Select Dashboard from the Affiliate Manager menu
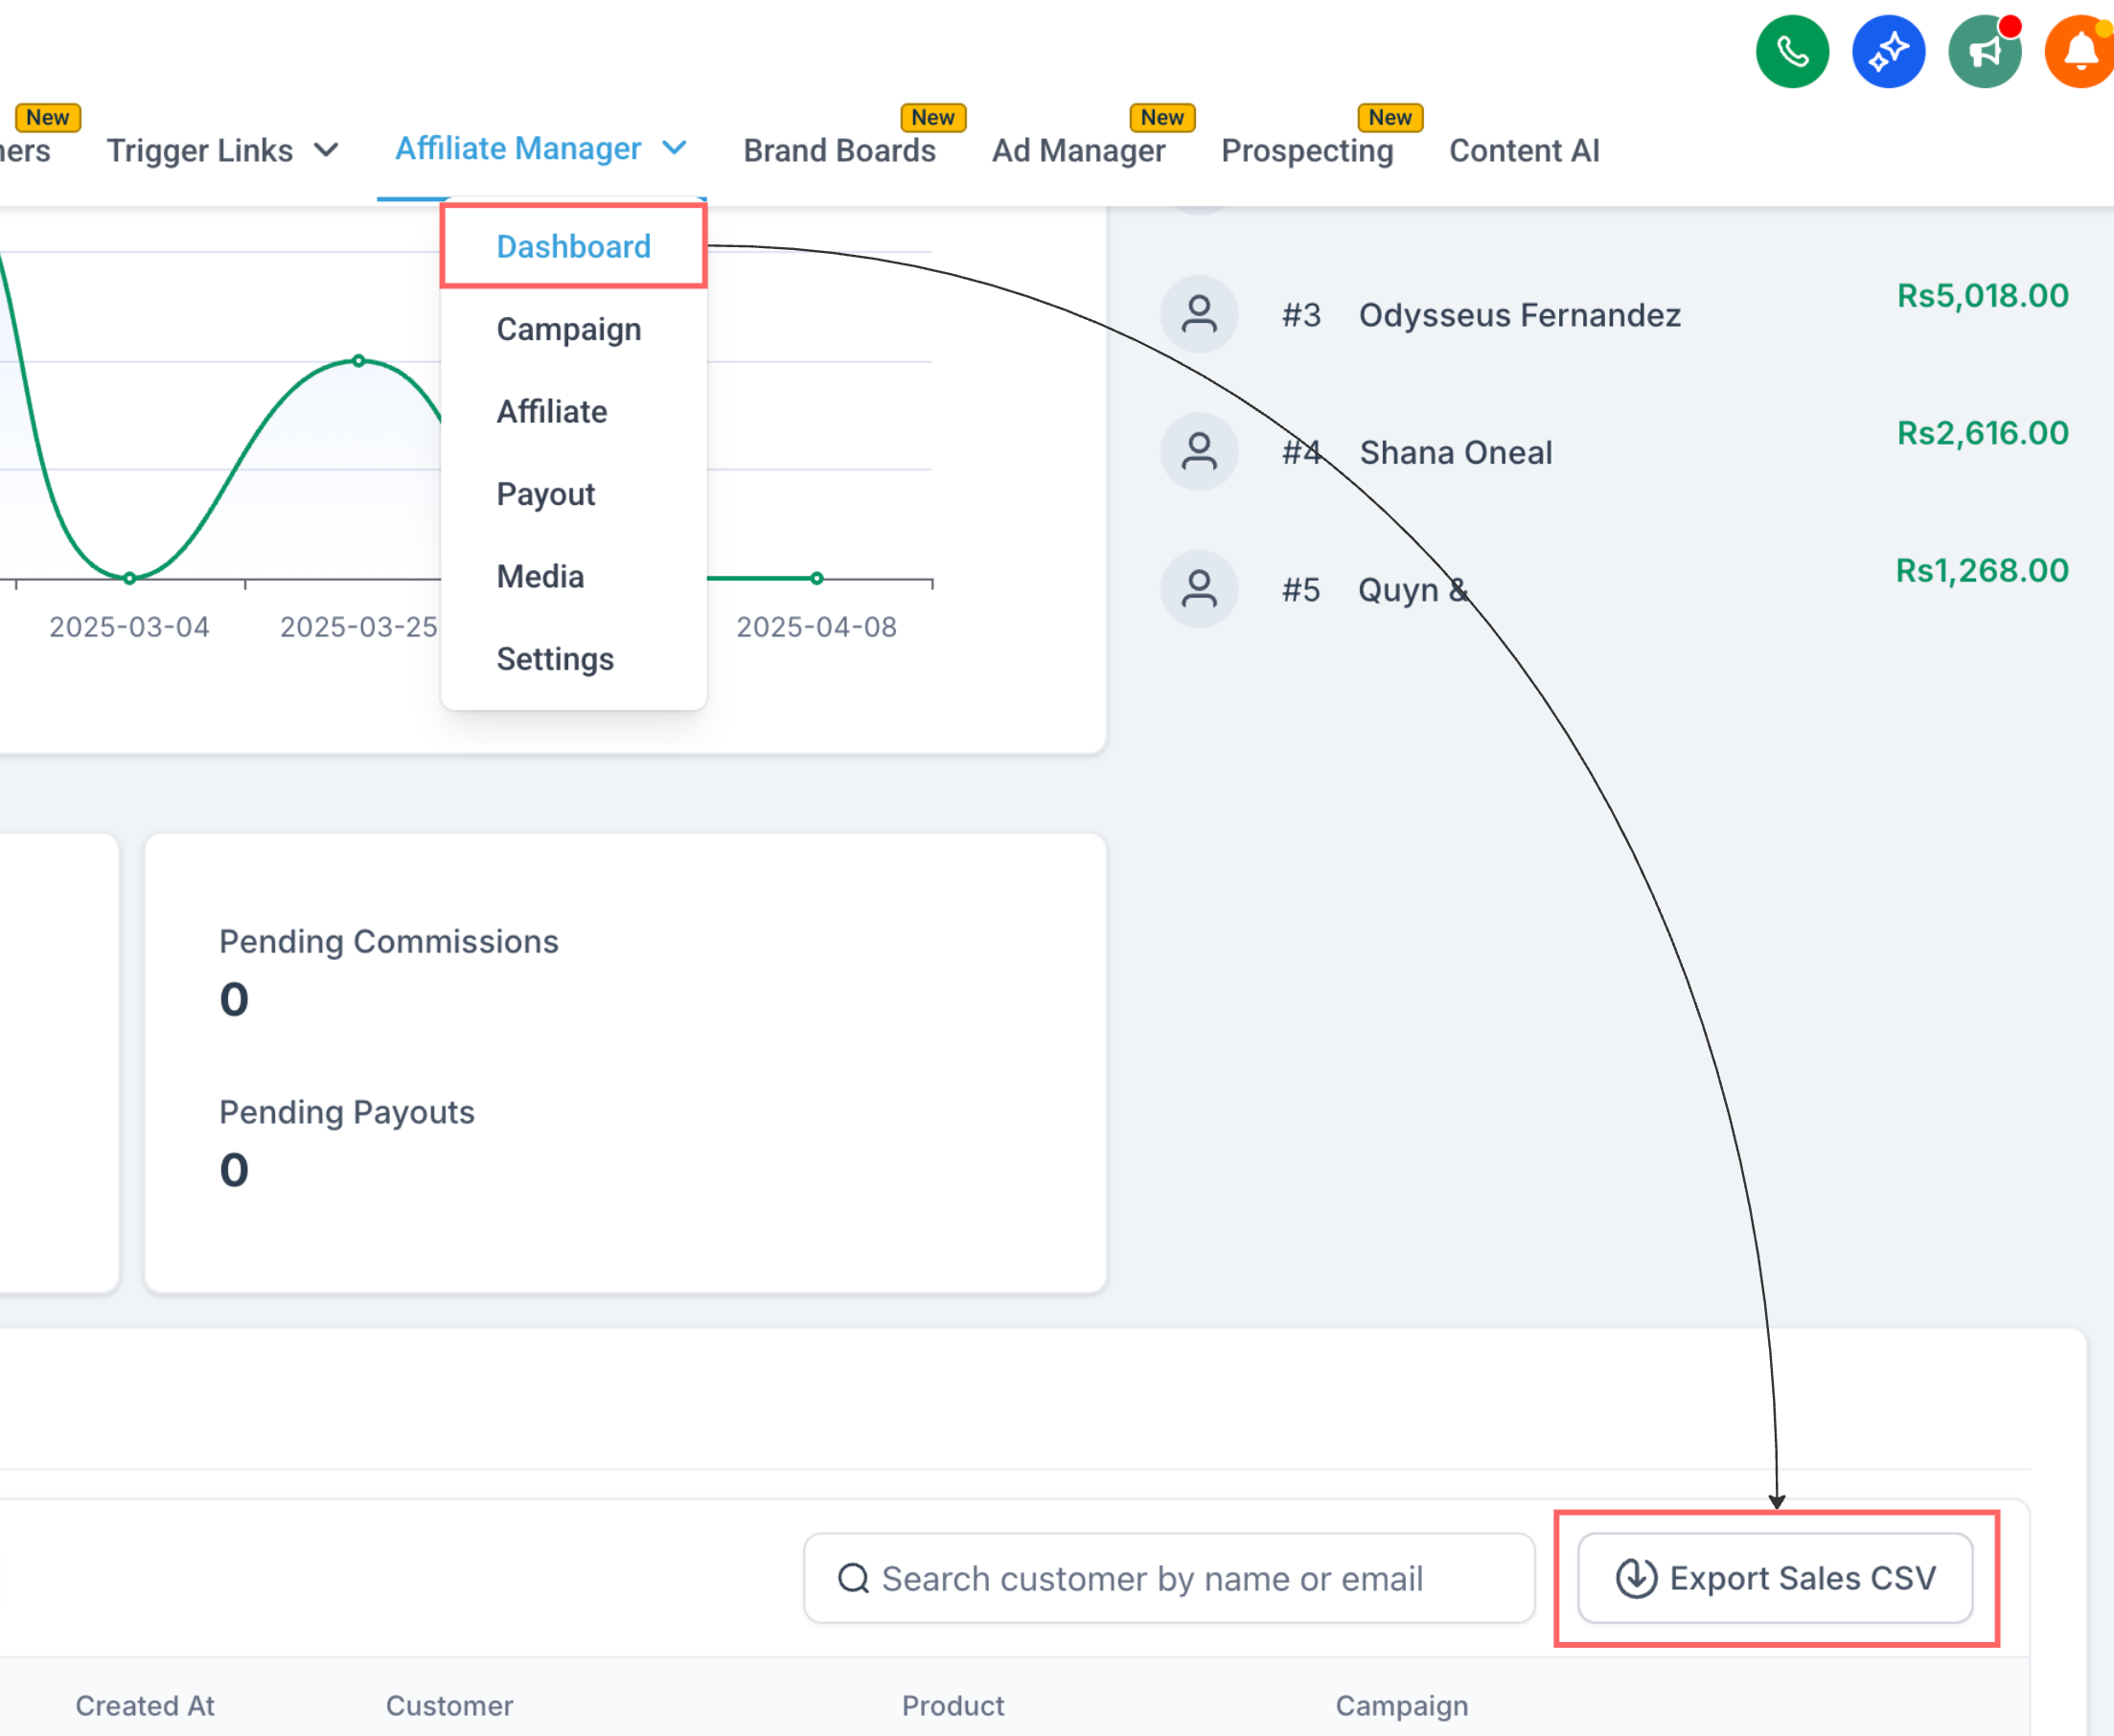This screenshot has height=1736, width=2114. [x=573, y=246]
